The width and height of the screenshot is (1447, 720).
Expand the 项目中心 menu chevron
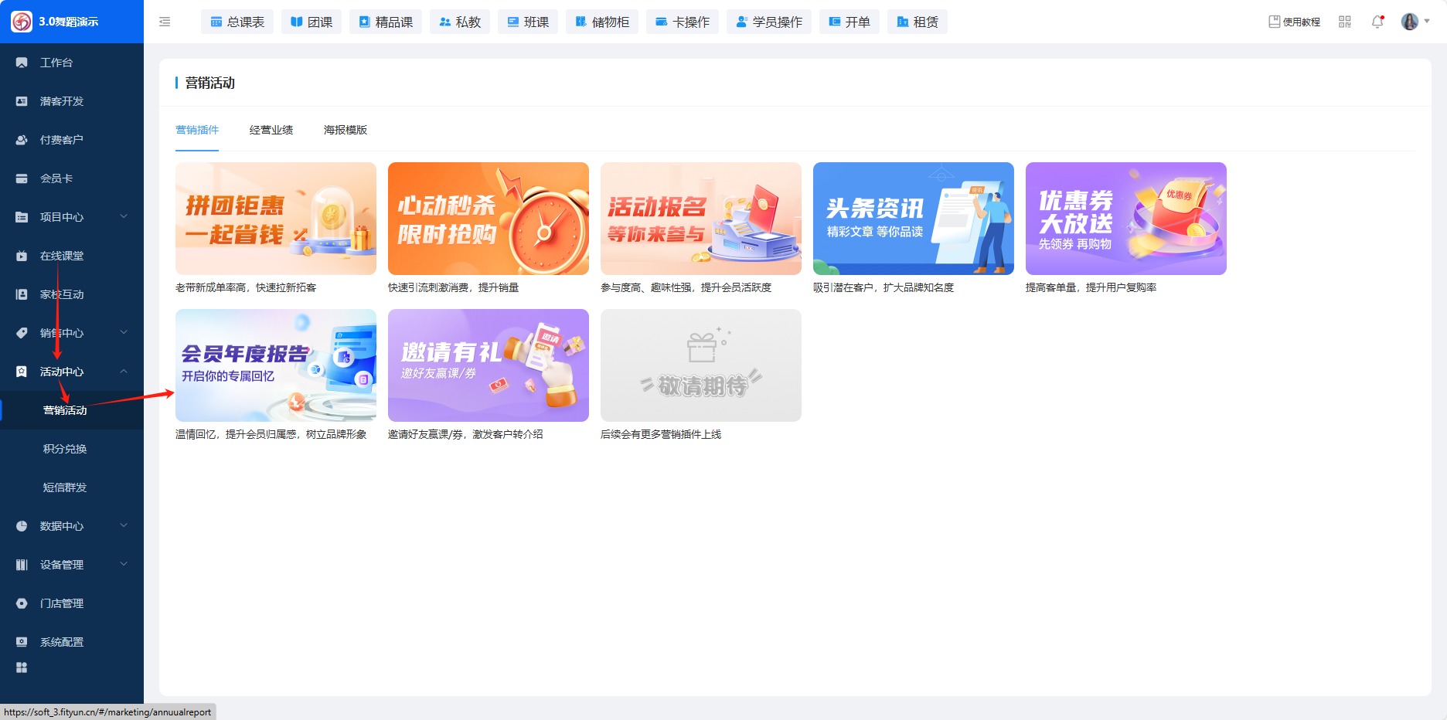coord(124,217)
